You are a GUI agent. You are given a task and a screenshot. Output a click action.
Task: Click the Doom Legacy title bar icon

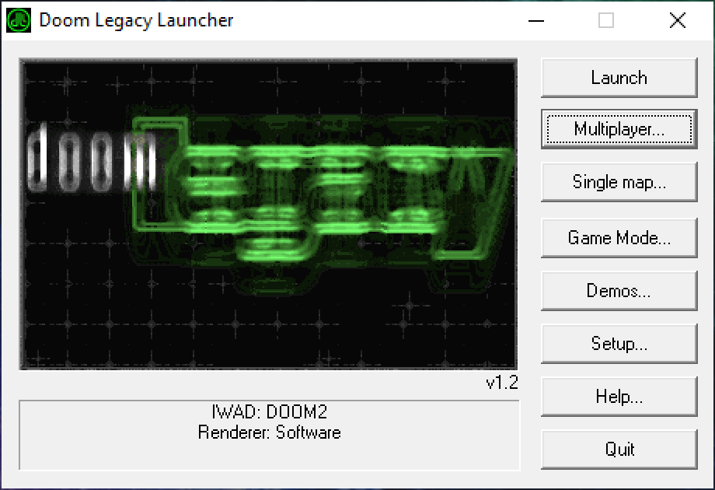[19, 20]
